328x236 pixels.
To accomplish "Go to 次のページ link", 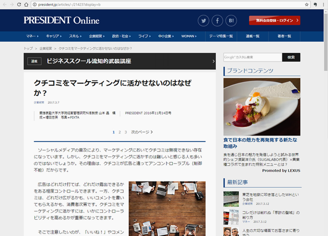I will (141, 132).
